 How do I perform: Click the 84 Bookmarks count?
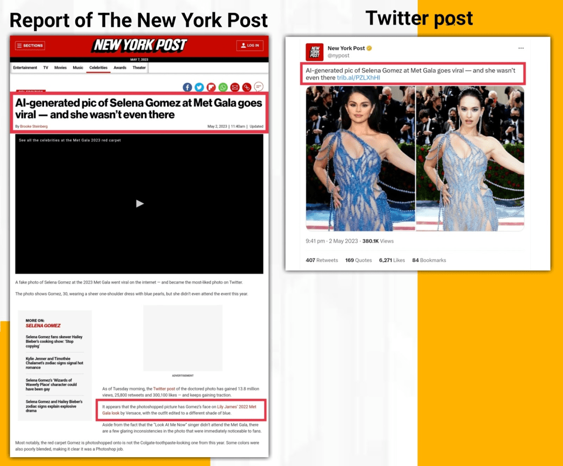[x=429, y=260]
